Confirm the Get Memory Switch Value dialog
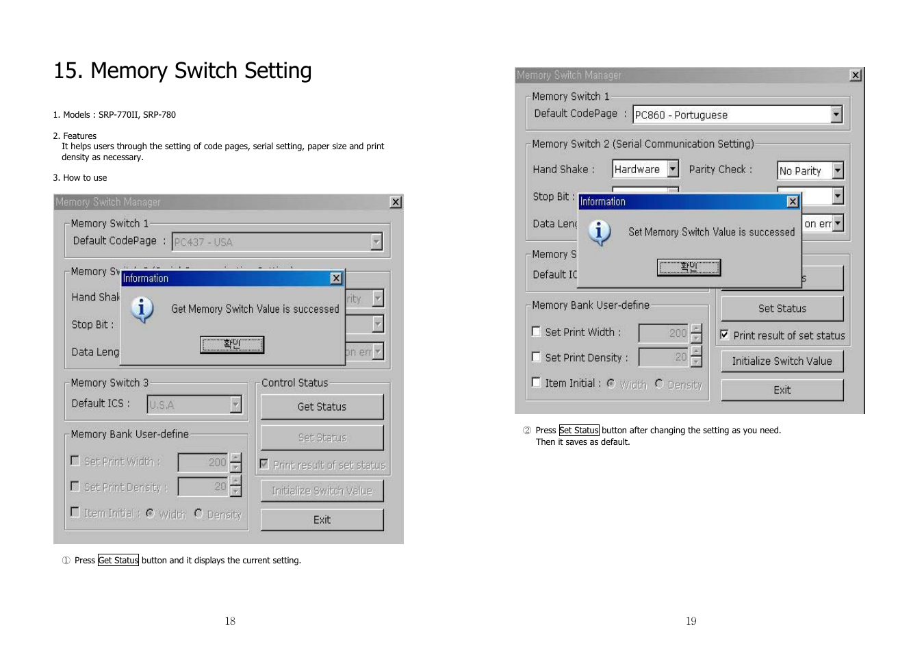This screenshot has height=653, width=924. point(232,344)
